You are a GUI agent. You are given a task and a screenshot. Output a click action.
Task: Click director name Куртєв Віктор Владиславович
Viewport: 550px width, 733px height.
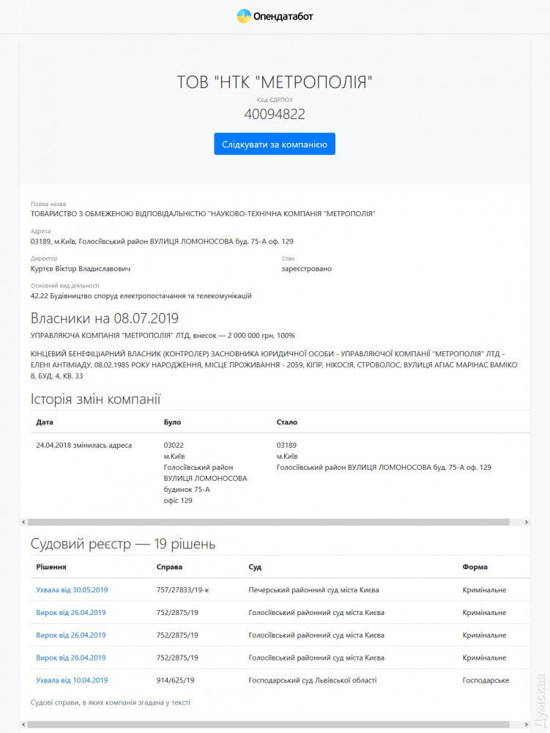tap(81, 269)
